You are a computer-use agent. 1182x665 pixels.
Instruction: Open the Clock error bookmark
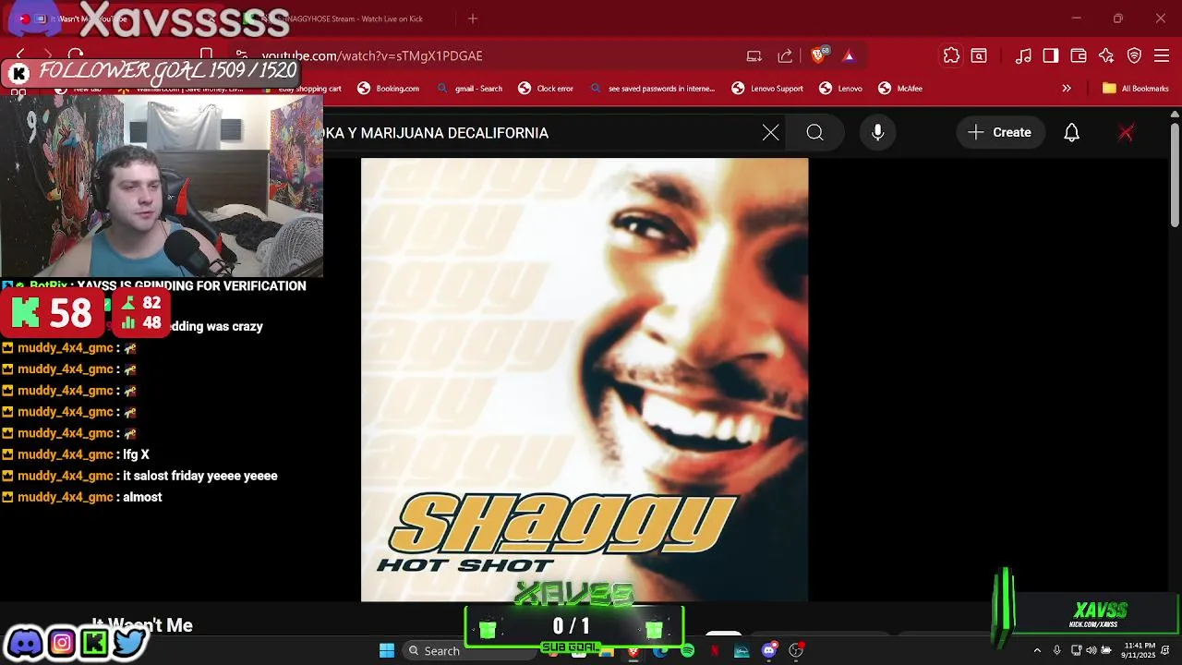(545, 89)
